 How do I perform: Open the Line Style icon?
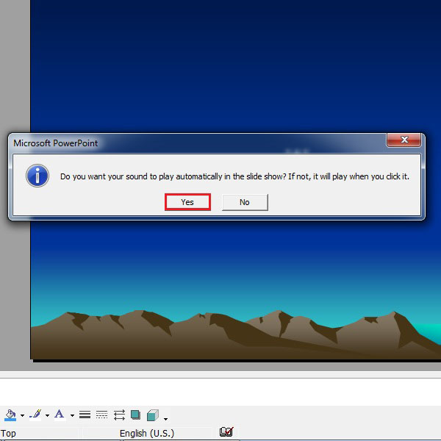coord(85,415)
